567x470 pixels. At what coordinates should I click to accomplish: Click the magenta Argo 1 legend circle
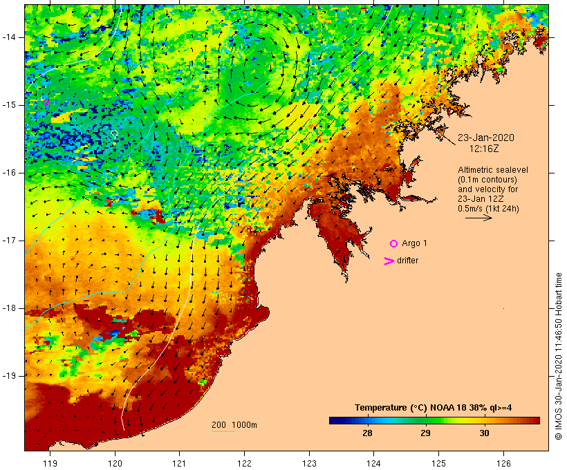394,244
